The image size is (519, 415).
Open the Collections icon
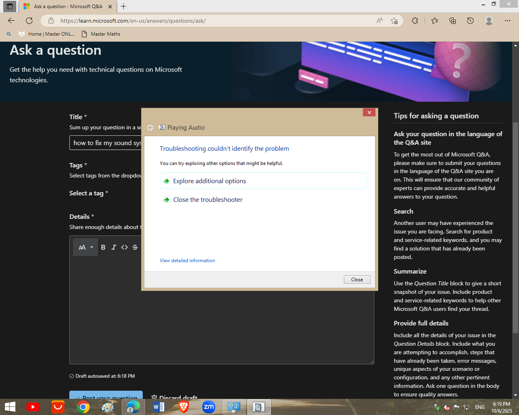click(453, 21)
